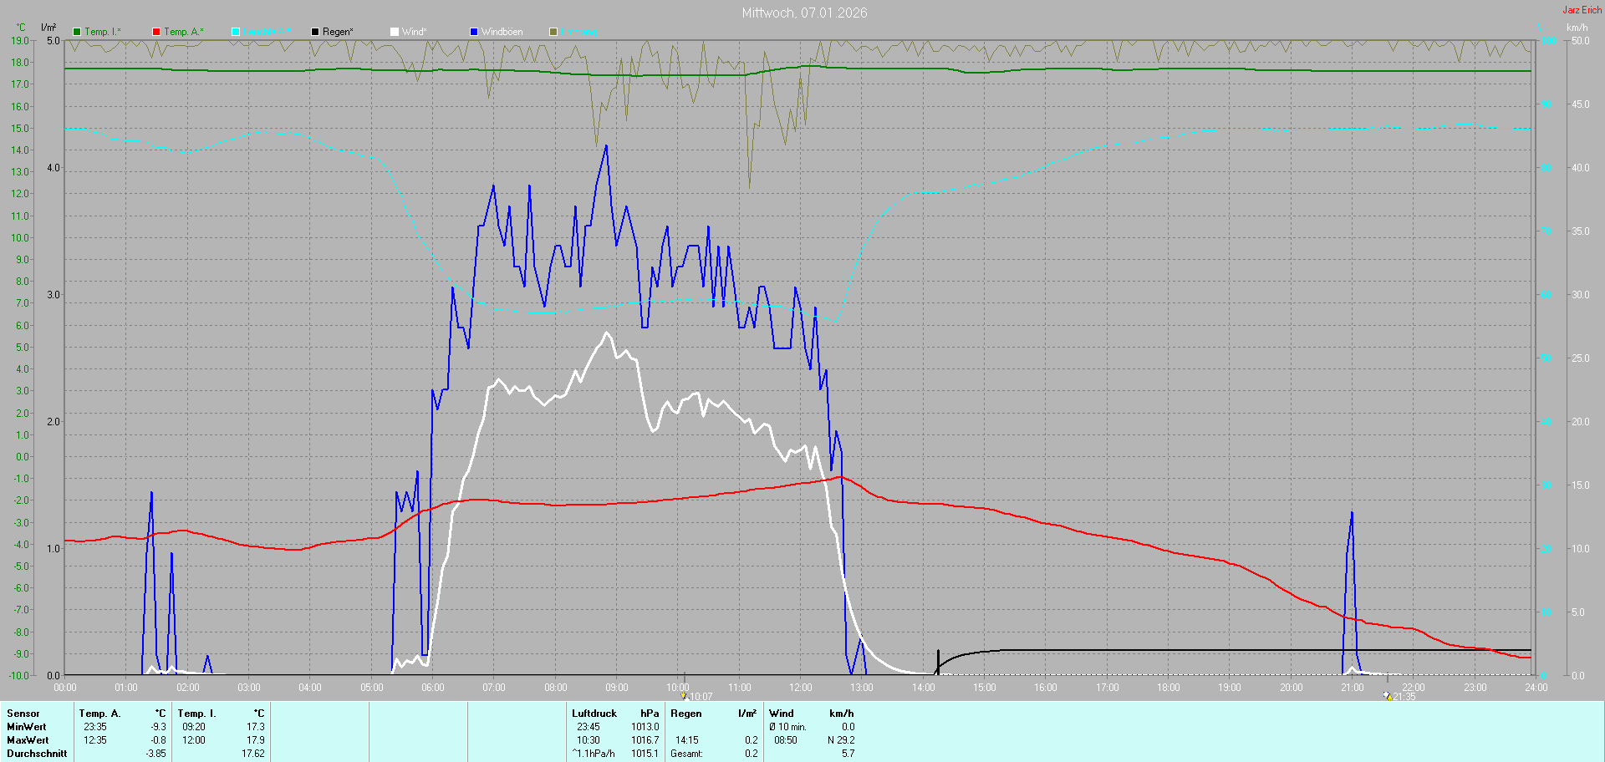Click the 'Luftdruck' table column header
The height and width of the screenshot is (762, 1605).
tap(594, 714)
